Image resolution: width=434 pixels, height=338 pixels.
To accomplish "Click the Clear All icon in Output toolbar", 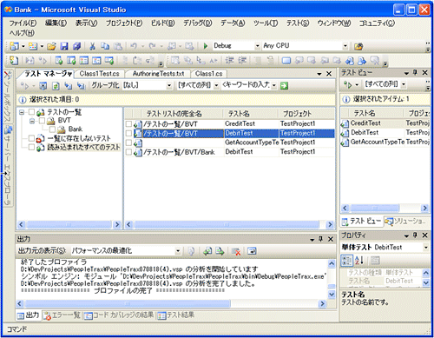I will pyautogui.click(x=236, y=251).
